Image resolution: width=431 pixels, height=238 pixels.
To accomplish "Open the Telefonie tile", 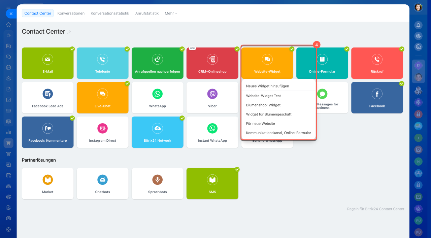I will [102, 63].
